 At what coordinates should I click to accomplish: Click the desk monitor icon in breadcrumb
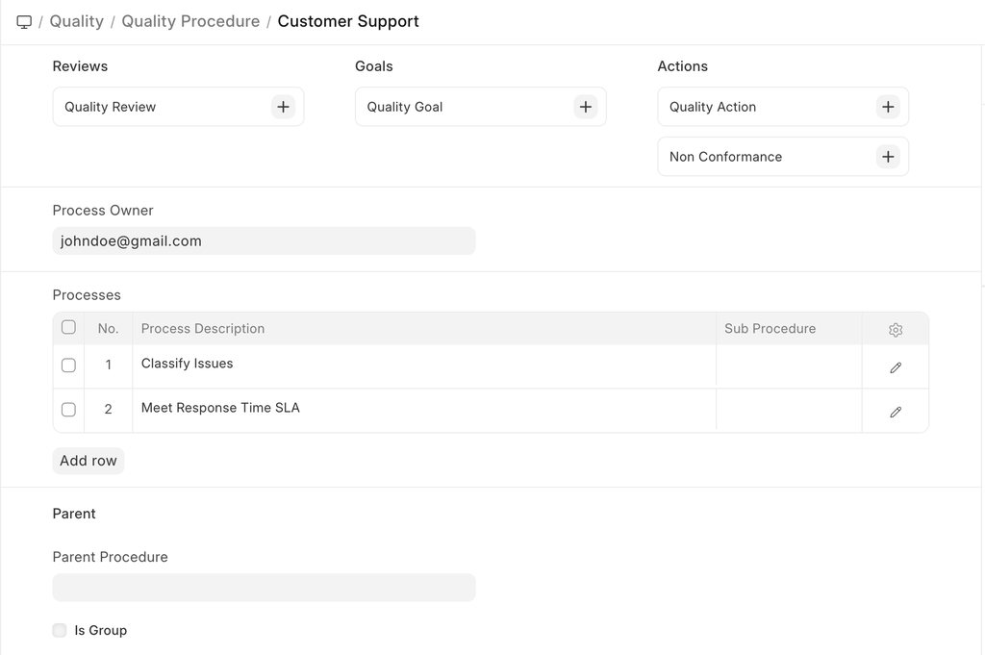pyautogui.click(x=24, y=21)
